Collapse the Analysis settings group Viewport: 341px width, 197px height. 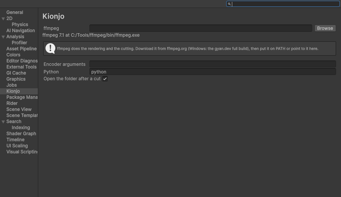point(3,37)
